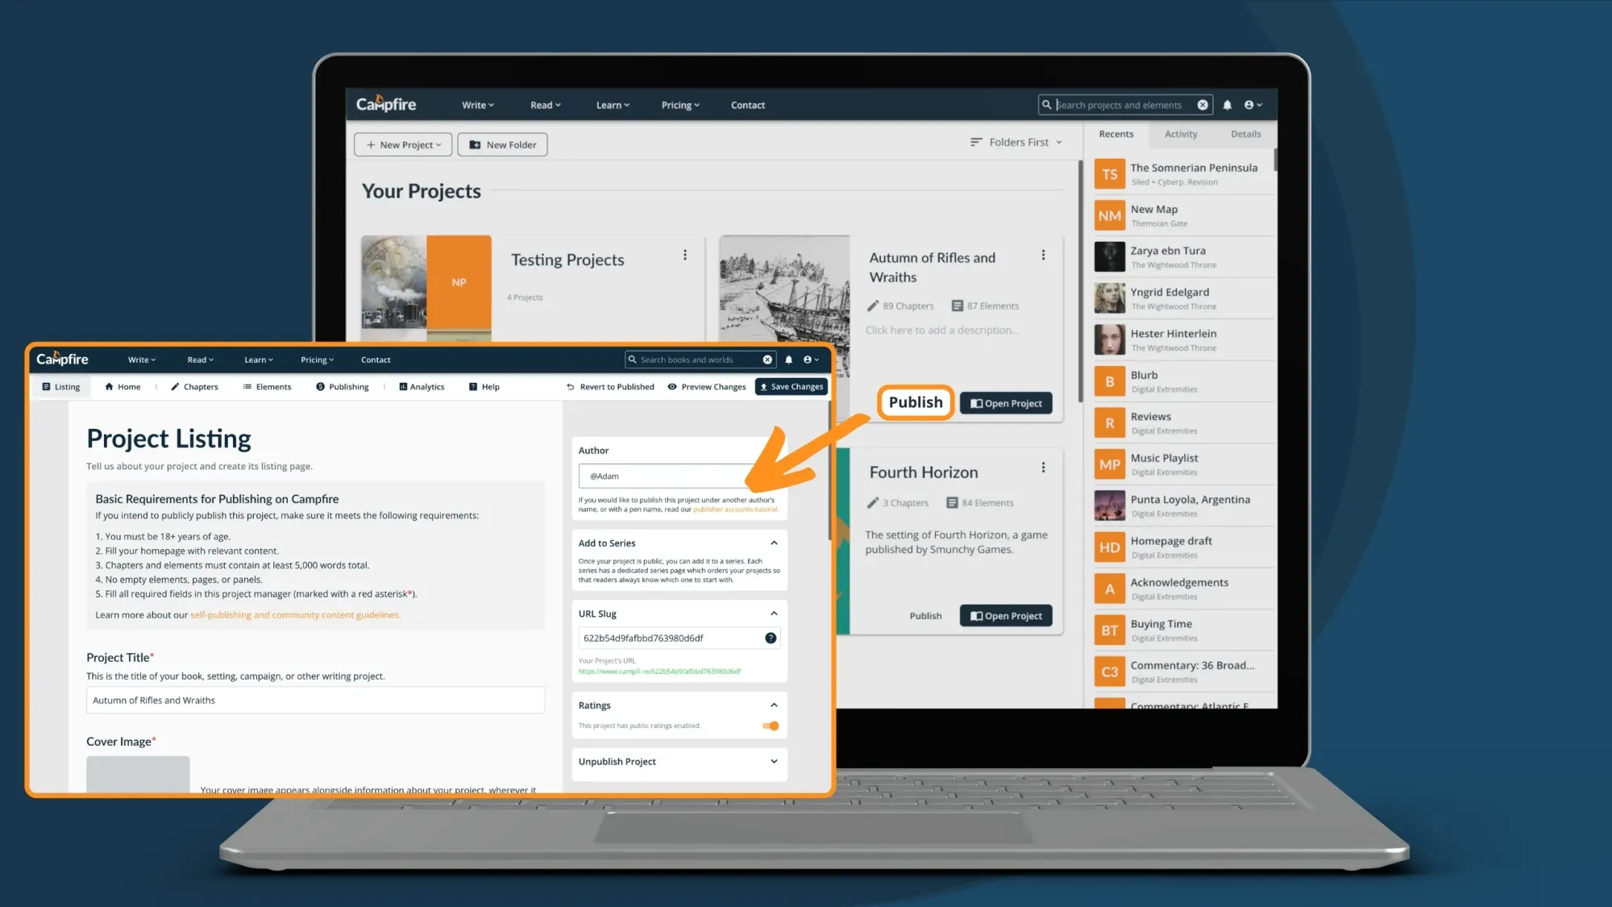Click Zarya ebn Tura portrait thumbnail
Viewport: 1612px width, 907px height.
tap(1110, 257)
